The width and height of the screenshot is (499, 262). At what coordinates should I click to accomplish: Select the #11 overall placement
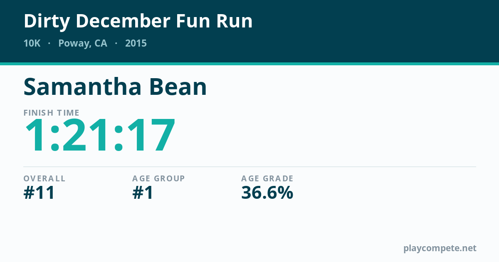tap(40, 193)
